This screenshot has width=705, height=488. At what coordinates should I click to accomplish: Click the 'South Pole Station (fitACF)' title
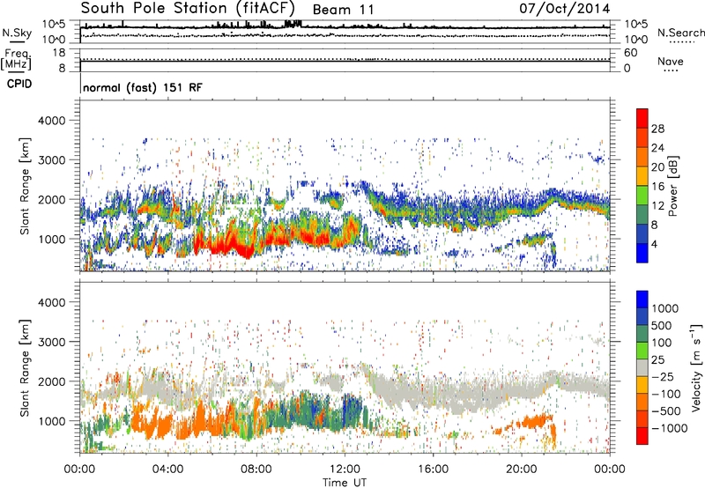[x=188, y=9]
